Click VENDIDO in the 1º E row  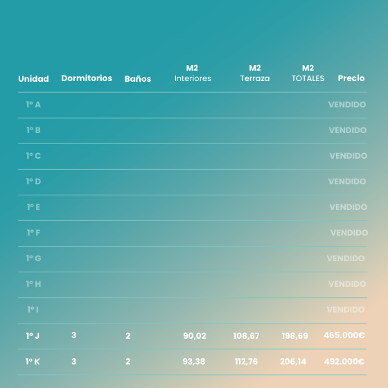tap(349, 207)
